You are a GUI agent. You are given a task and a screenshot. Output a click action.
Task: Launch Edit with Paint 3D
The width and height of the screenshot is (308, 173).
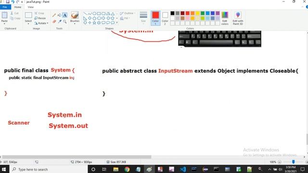[238, 18]
